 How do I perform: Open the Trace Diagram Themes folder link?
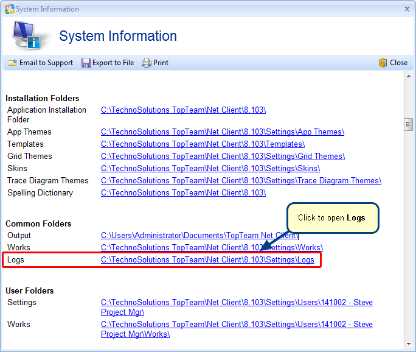click(x=241, y=181)
